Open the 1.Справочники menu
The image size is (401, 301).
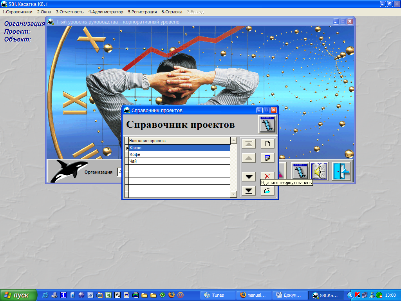pos(17,12)
